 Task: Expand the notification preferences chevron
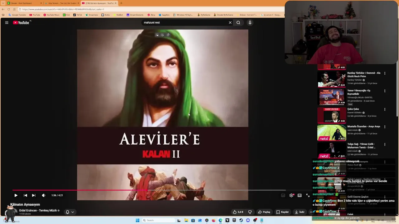pyautogui.click(x=73, y=212)
